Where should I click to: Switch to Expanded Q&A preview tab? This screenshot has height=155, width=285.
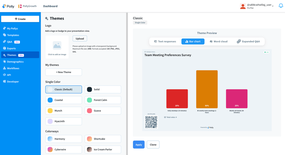point(248,41)
